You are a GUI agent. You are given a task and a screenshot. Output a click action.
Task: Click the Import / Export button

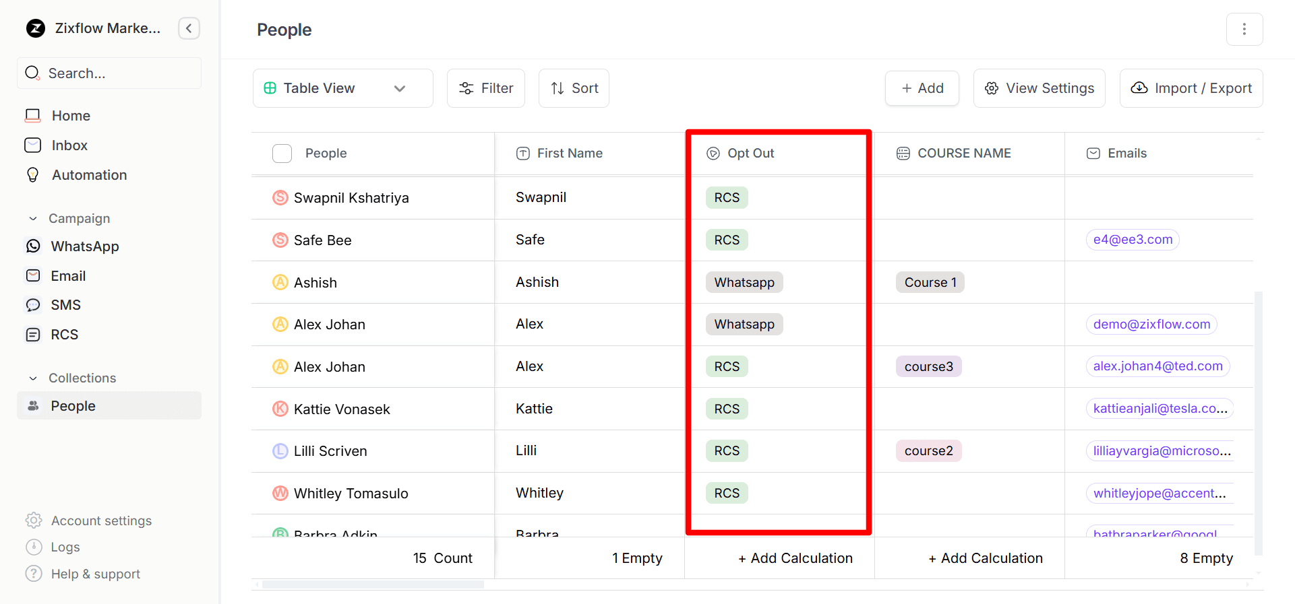pos(1191,88)
